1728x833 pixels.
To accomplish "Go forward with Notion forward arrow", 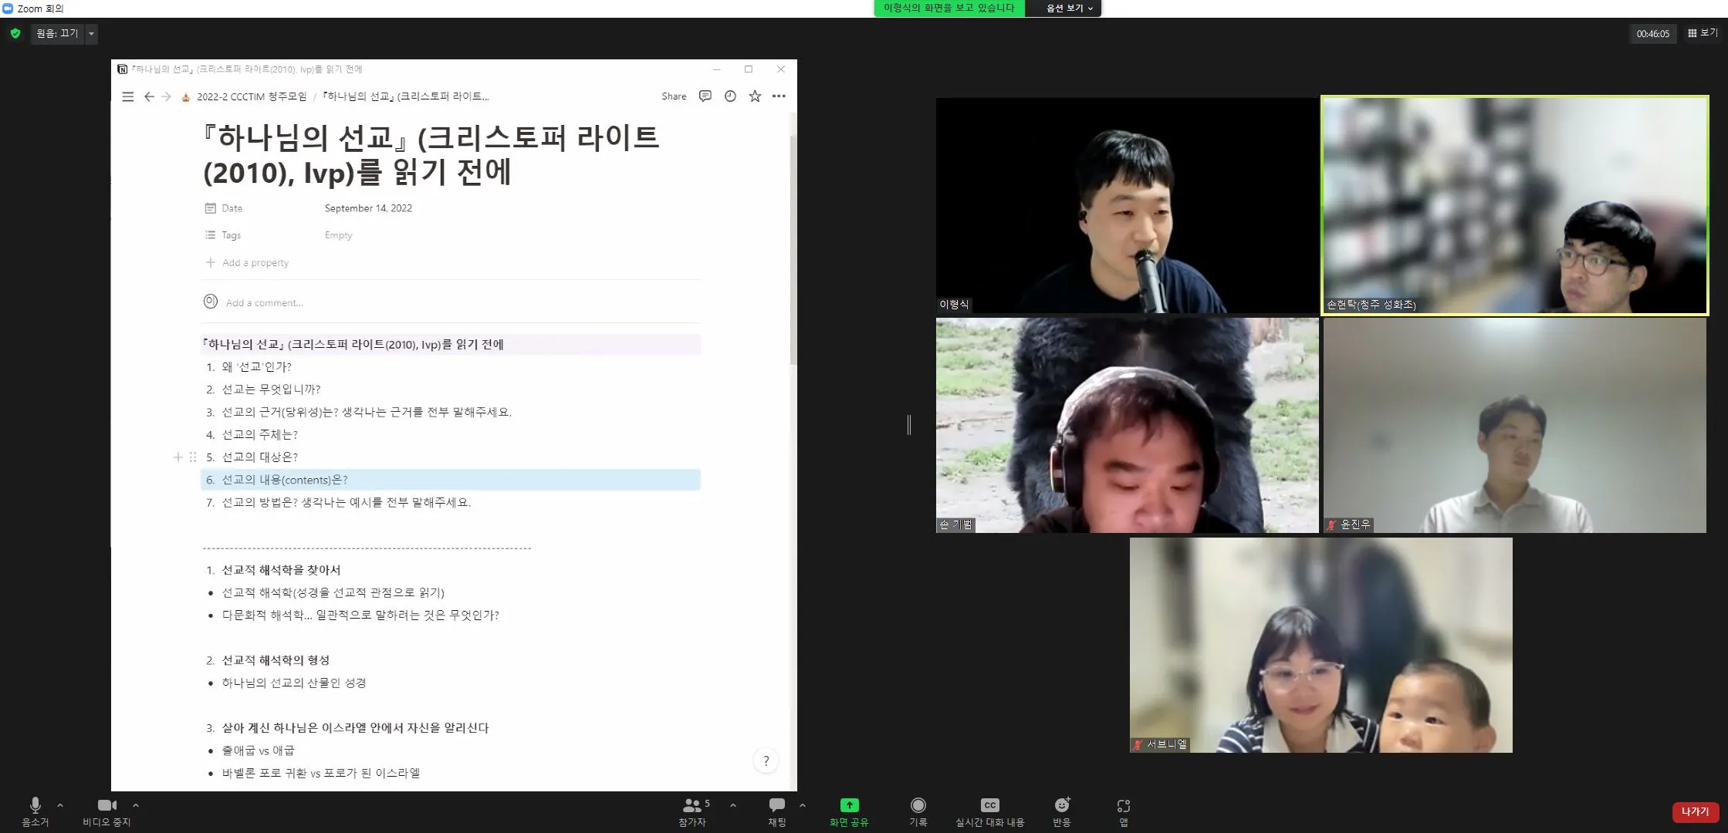I will [166, 96].
